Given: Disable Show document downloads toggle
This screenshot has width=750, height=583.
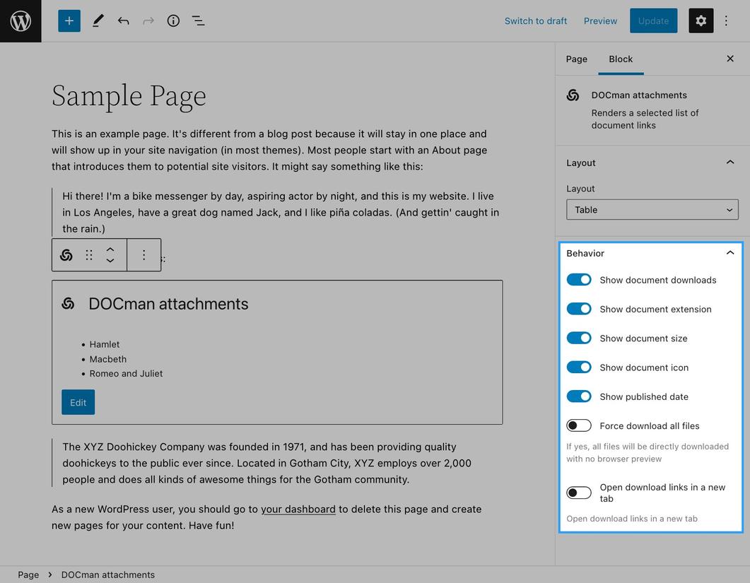Looking at the screenshot, I should (579, 280).
